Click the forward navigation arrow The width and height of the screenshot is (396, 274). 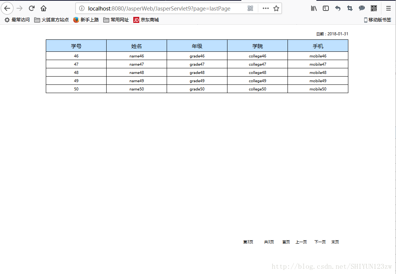pos(20,8)
